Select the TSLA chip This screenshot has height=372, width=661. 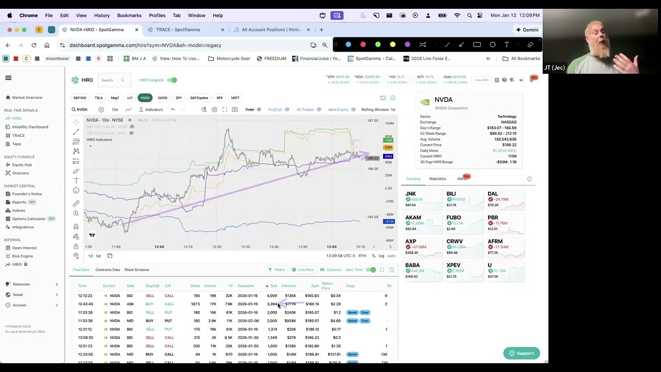tap(99, 98)
